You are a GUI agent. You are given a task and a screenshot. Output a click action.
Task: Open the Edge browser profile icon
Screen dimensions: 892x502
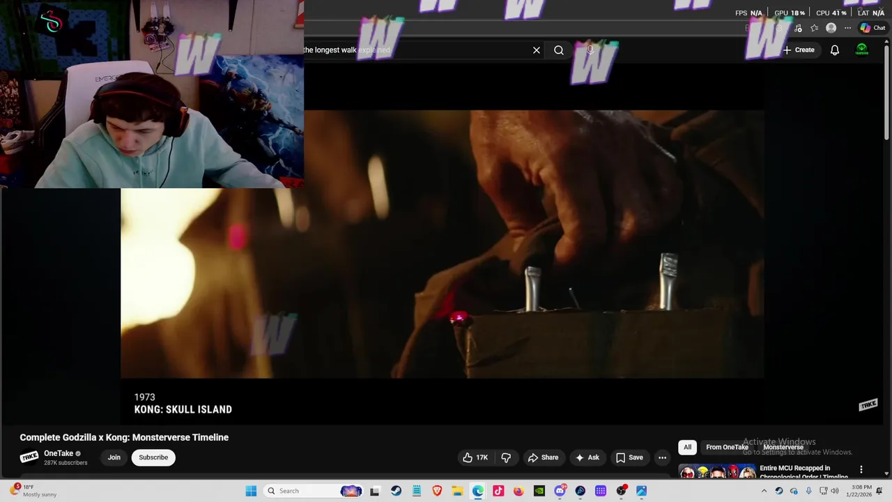(x=831, y=28)
